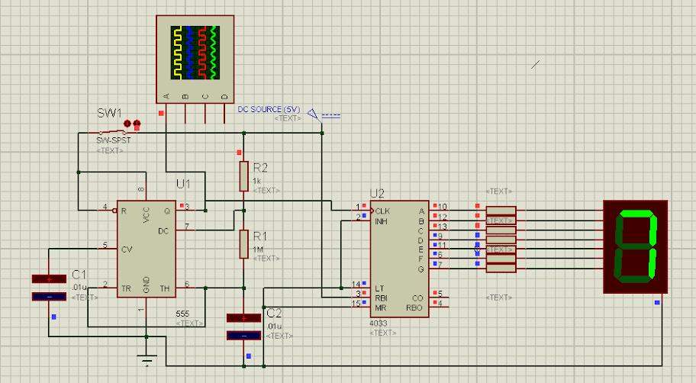Click the "C2" reference label
Image resolution: width=696 pixels, height=383 pixels.
pyautogui.click(x=274, y=314)
